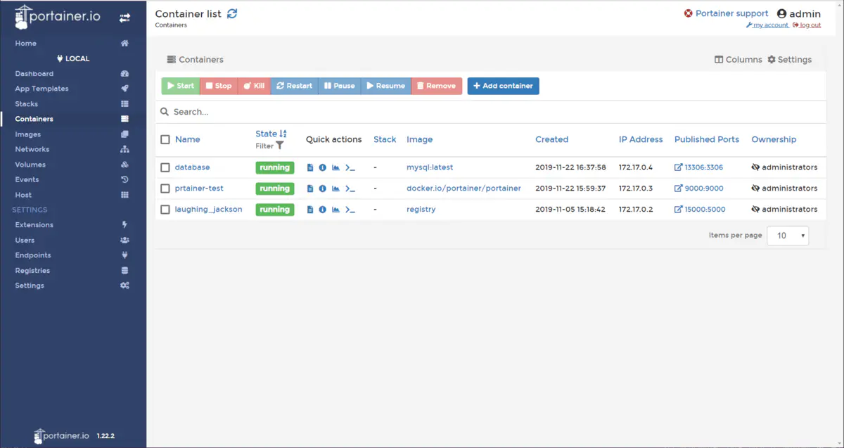Click the Pause button
Viewport: 844px width, 448px height.
[340, 86]
